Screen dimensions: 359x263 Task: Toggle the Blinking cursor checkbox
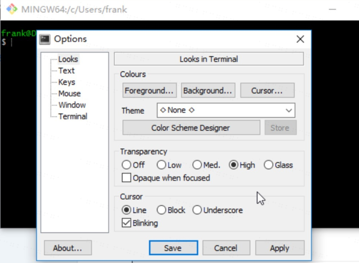coord(140,223)
